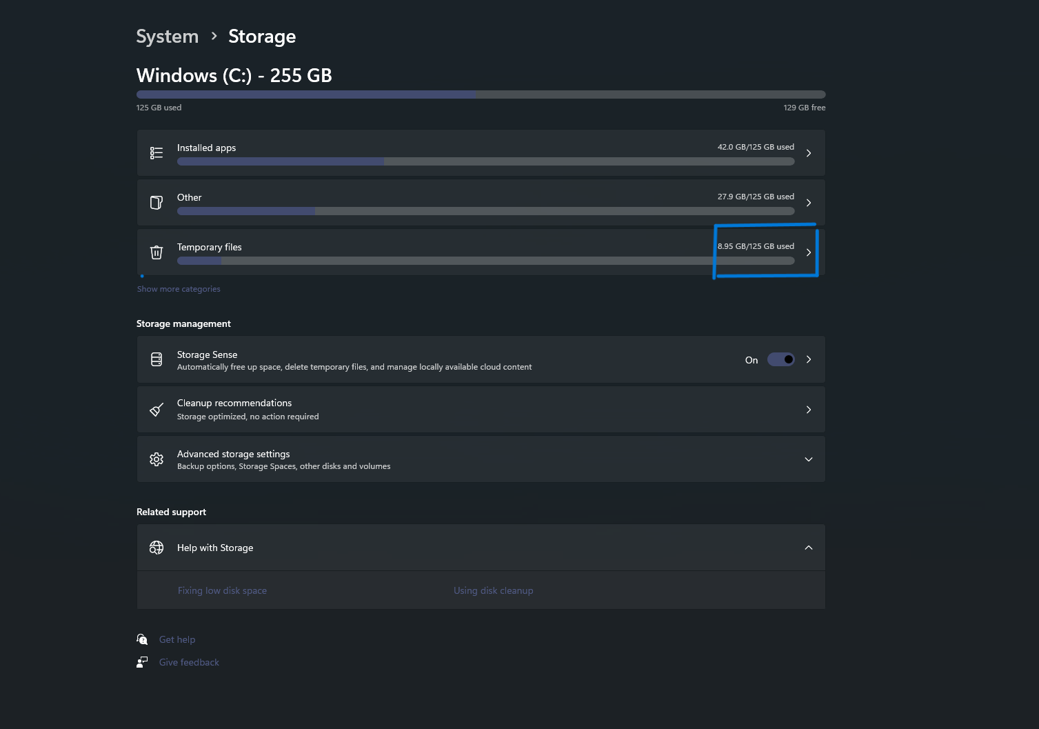Click the Help with Storage globe icon
Viewport: 1039px width, 729px height.
[x=157, y=548]
